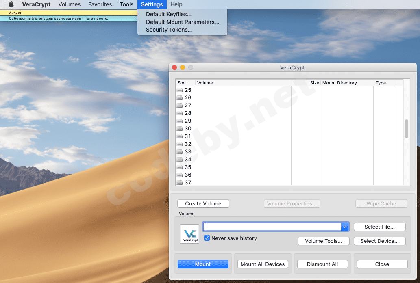Close VeraCrypt window with the red button
This screenshot has width=420, height=283.
coord(174,67)
